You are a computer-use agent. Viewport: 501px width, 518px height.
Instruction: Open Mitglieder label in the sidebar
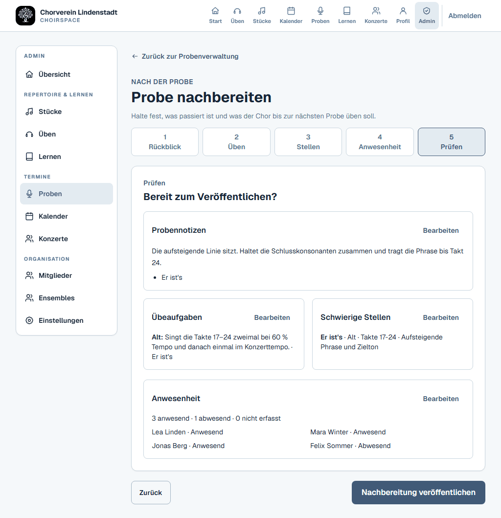[x=55, y=275]
